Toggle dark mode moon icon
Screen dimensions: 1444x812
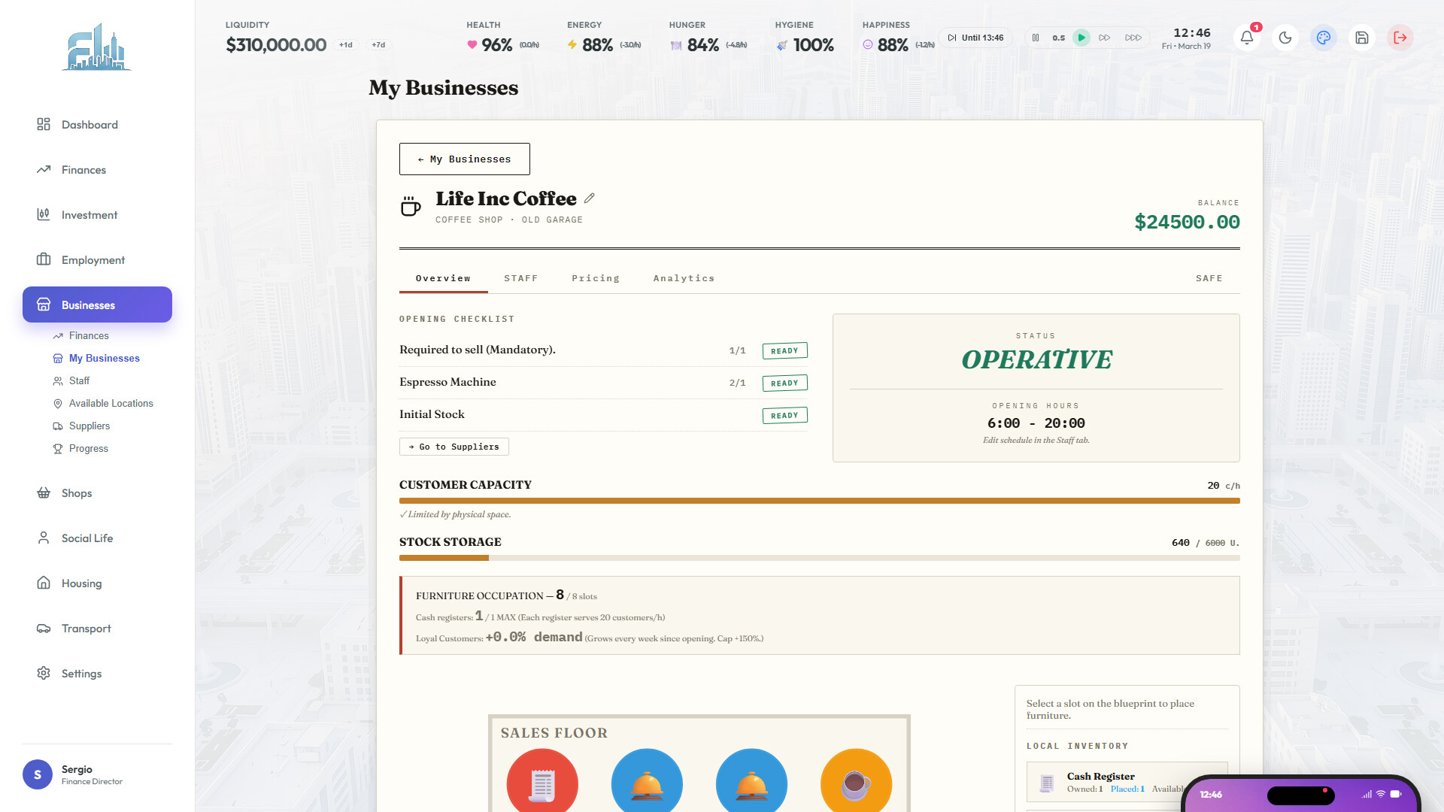click(x=1285, y=38)
